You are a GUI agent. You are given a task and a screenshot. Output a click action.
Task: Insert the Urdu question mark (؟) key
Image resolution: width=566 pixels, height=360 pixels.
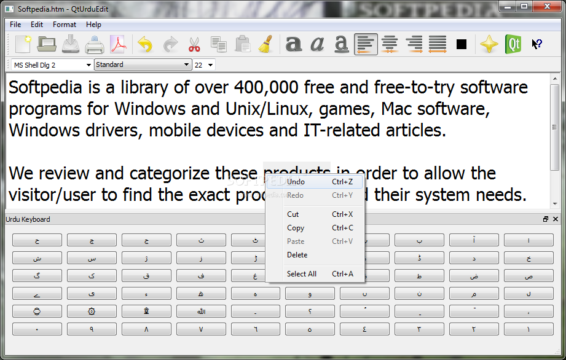coord(310,311)
